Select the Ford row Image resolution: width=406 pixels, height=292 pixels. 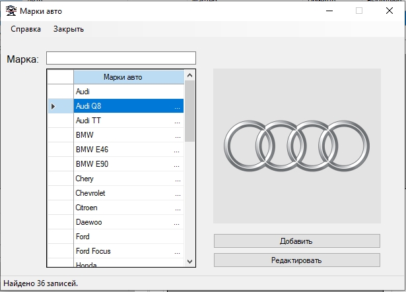pyautogui.click(x=129, y=237)
